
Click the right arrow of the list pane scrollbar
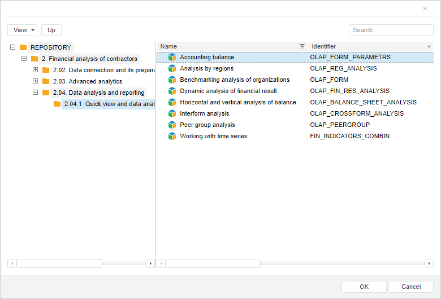tap(429, 263)
